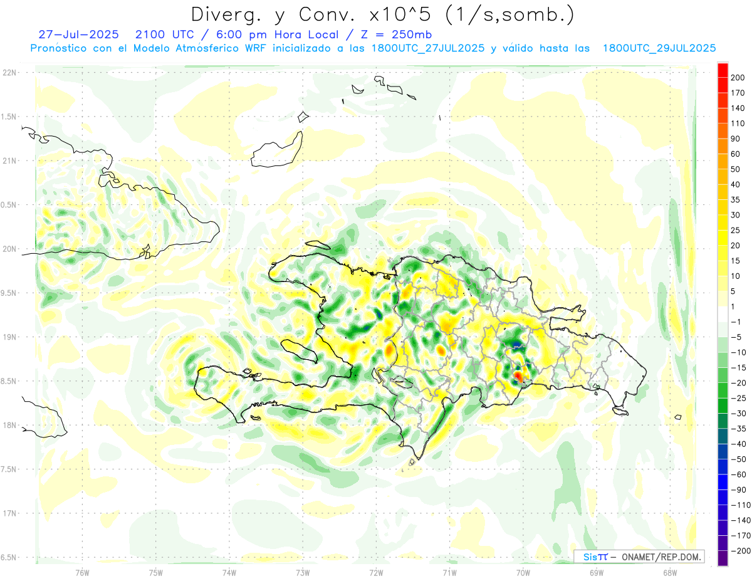Click the '-110' colorbar label
The image size is (752, 581).
coord(740,505)
